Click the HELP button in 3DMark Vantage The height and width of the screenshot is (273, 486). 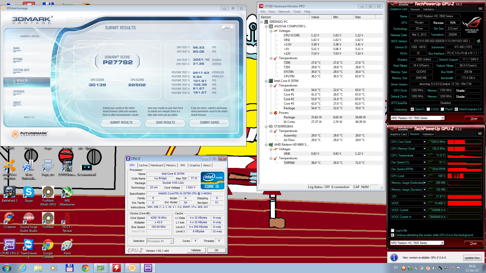tap(227, 28)
